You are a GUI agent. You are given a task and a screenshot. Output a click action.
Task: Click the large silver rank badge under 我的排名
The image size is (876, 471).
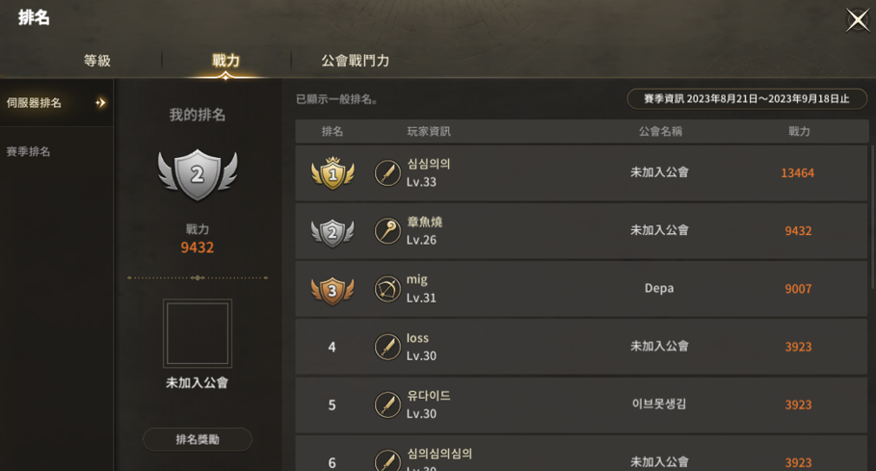point(198,174)
